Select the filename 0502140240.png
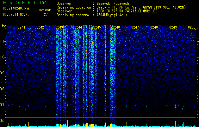 tap(16, 8)
